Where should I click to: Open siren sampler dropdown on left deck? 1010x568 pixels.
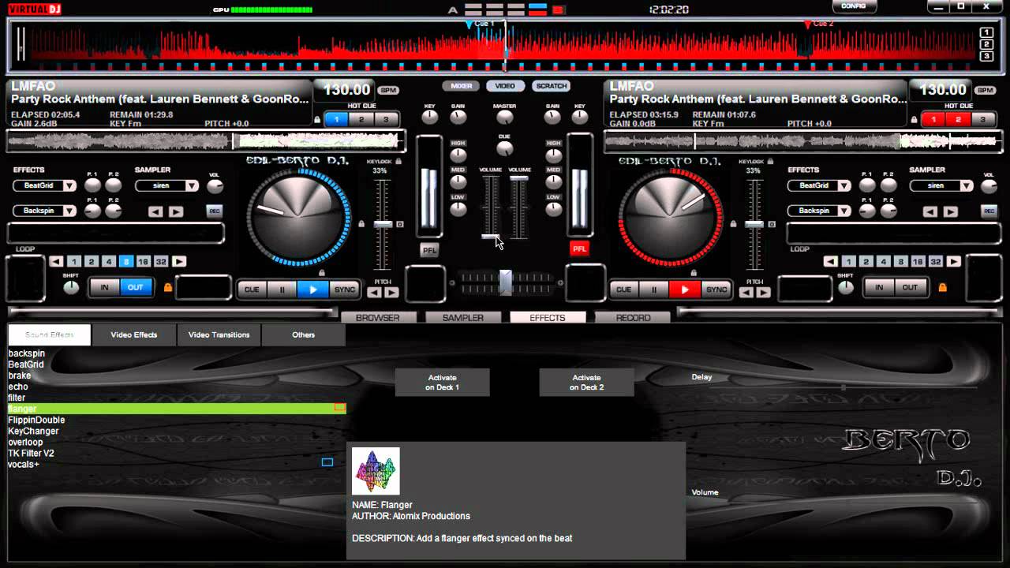tap(192, 186)
